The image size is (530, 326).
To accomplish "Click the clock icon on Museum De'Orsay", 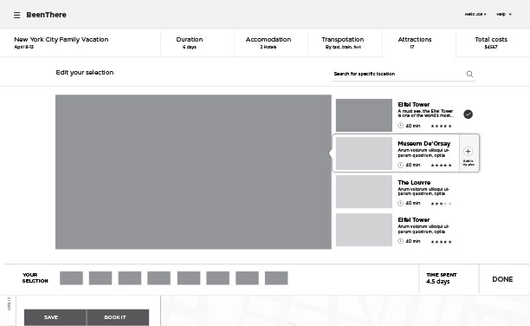I will [400, 165].
